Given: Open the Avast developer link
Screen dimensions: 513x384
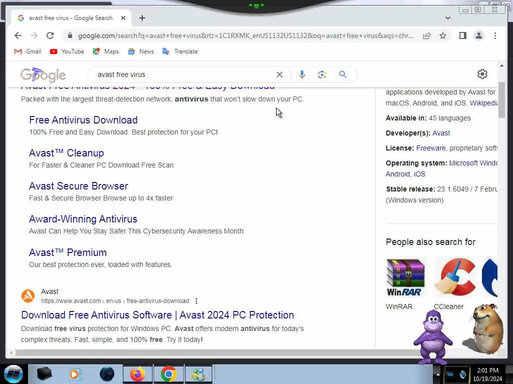Looking at the screenshot, I should click(441, 133).
